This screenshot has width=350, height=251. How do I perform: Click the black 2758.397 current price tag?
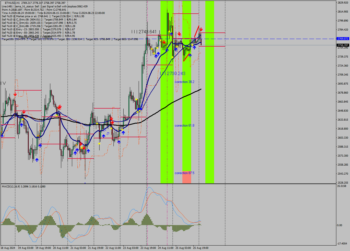pyautogui.click(x=343, y=45)
